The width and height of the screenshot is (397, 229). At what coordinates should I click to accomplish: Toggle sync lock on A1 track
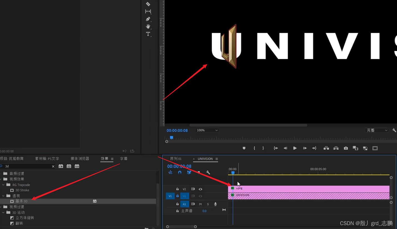click(193, 204)
